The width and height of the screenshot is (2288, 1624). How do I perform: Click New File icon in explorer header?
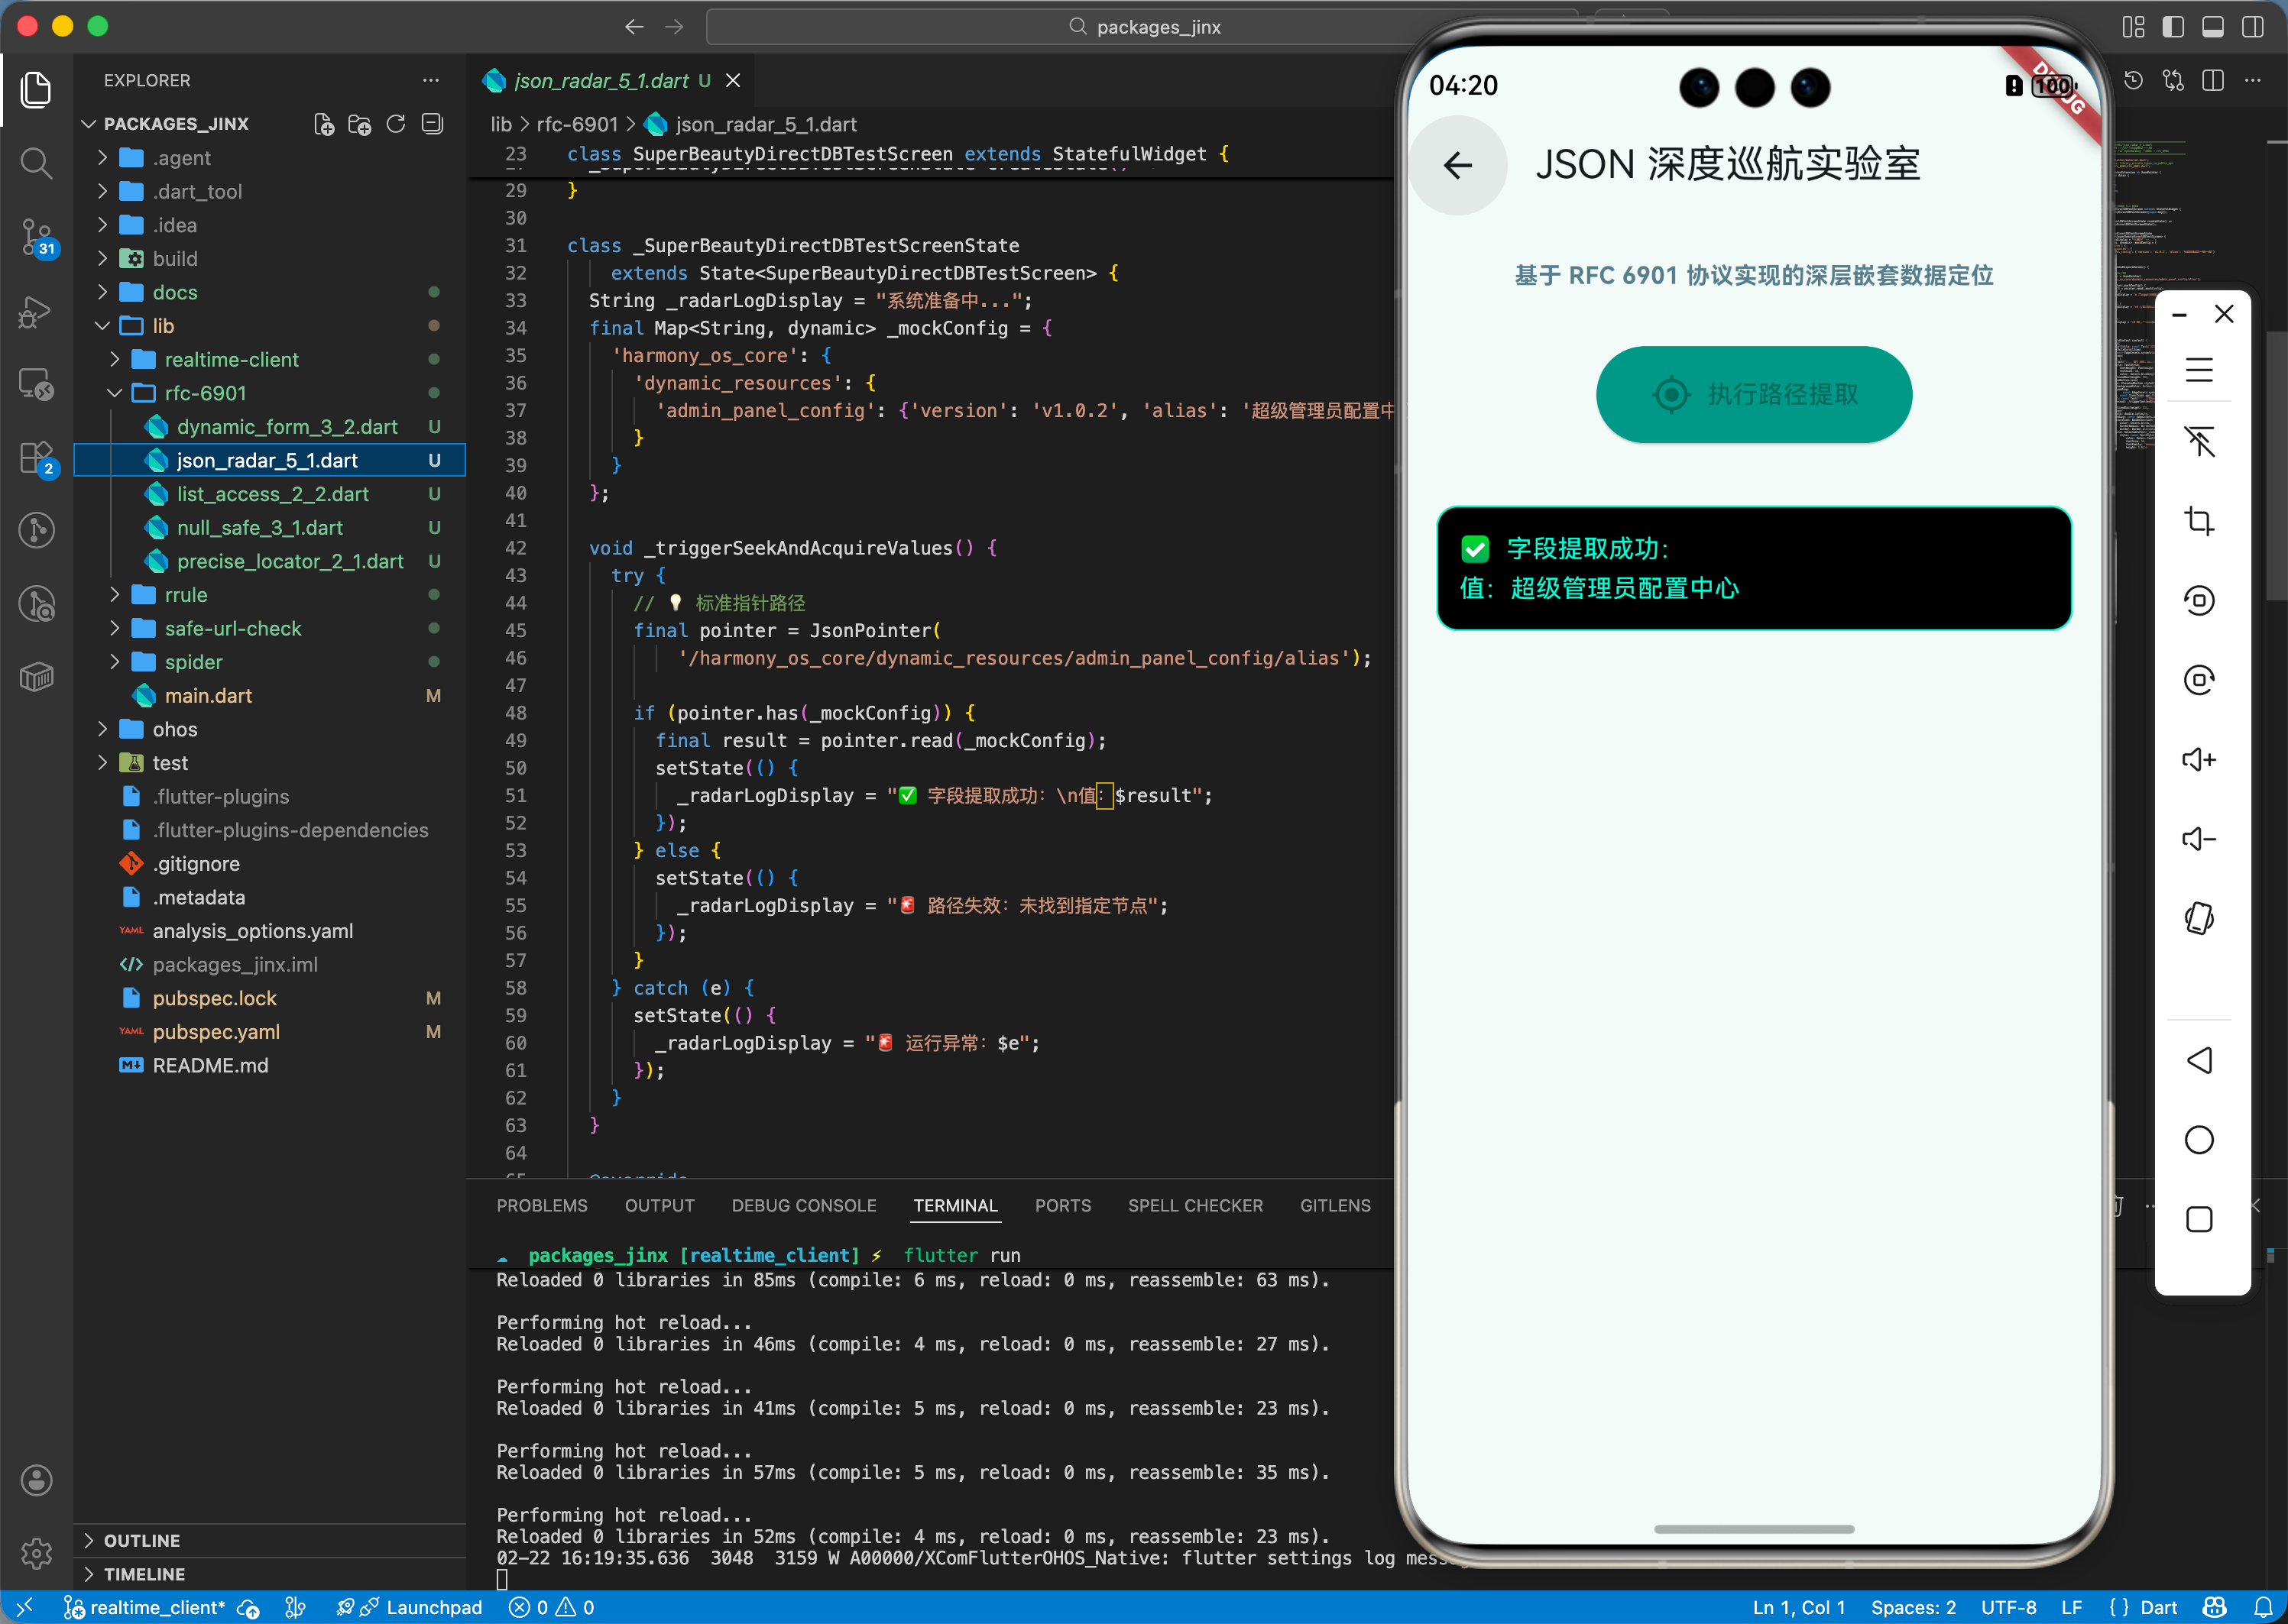coord(323,124)
